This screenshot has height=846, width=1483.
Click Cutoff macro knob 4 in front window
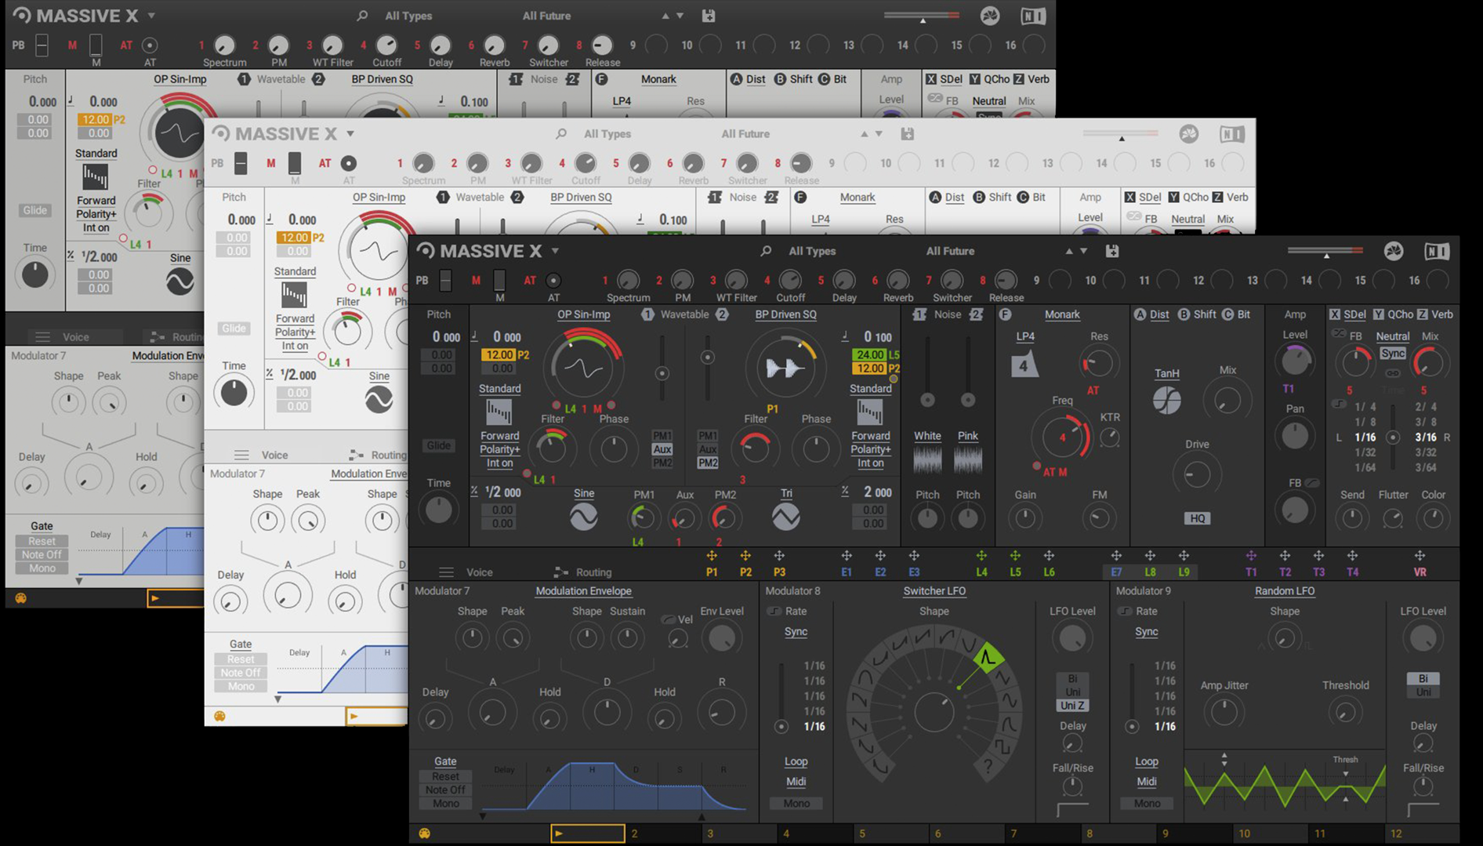click(790, 280)
